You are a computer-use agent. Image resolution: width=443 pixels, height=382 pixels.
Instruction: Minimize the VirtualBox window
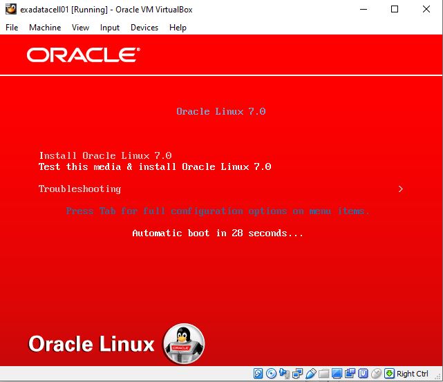(364, 9)
